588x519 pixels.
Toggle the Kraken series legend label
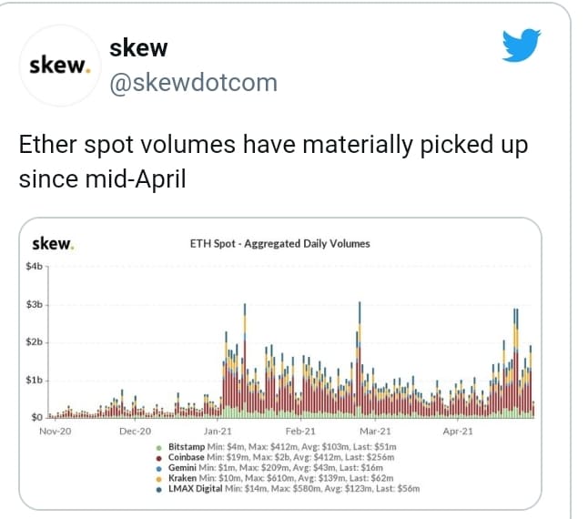[182, 478]
